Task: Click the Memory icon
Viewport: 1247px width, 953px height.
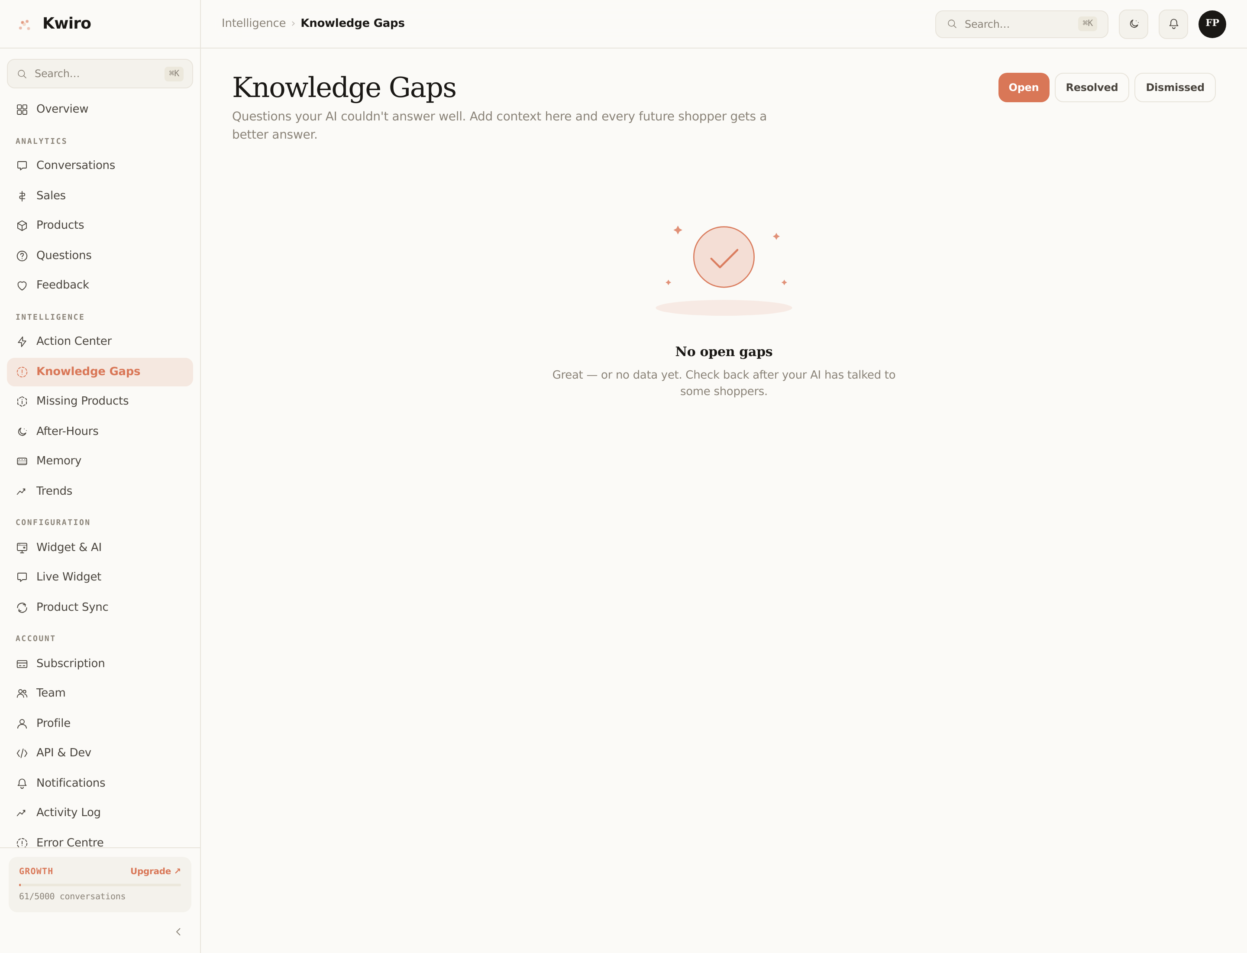Action: click(22, 461)
